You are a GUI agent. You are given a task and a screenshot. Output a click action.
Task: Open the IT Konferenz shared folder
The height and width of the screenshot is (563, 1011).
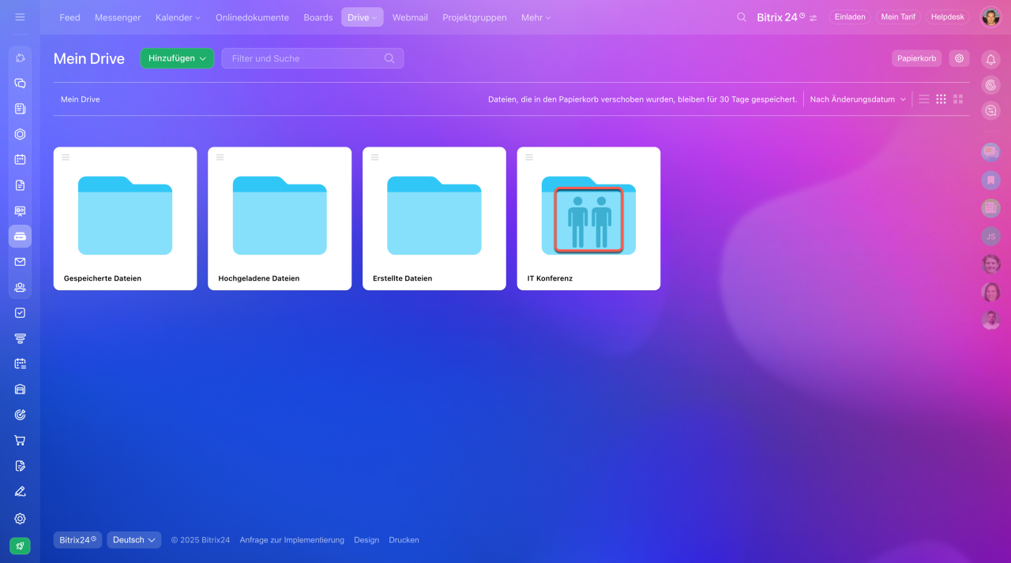click(x=588, y=218)
